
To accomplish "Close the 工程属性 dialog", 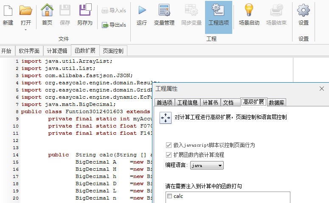I will (x=321, y=89).
